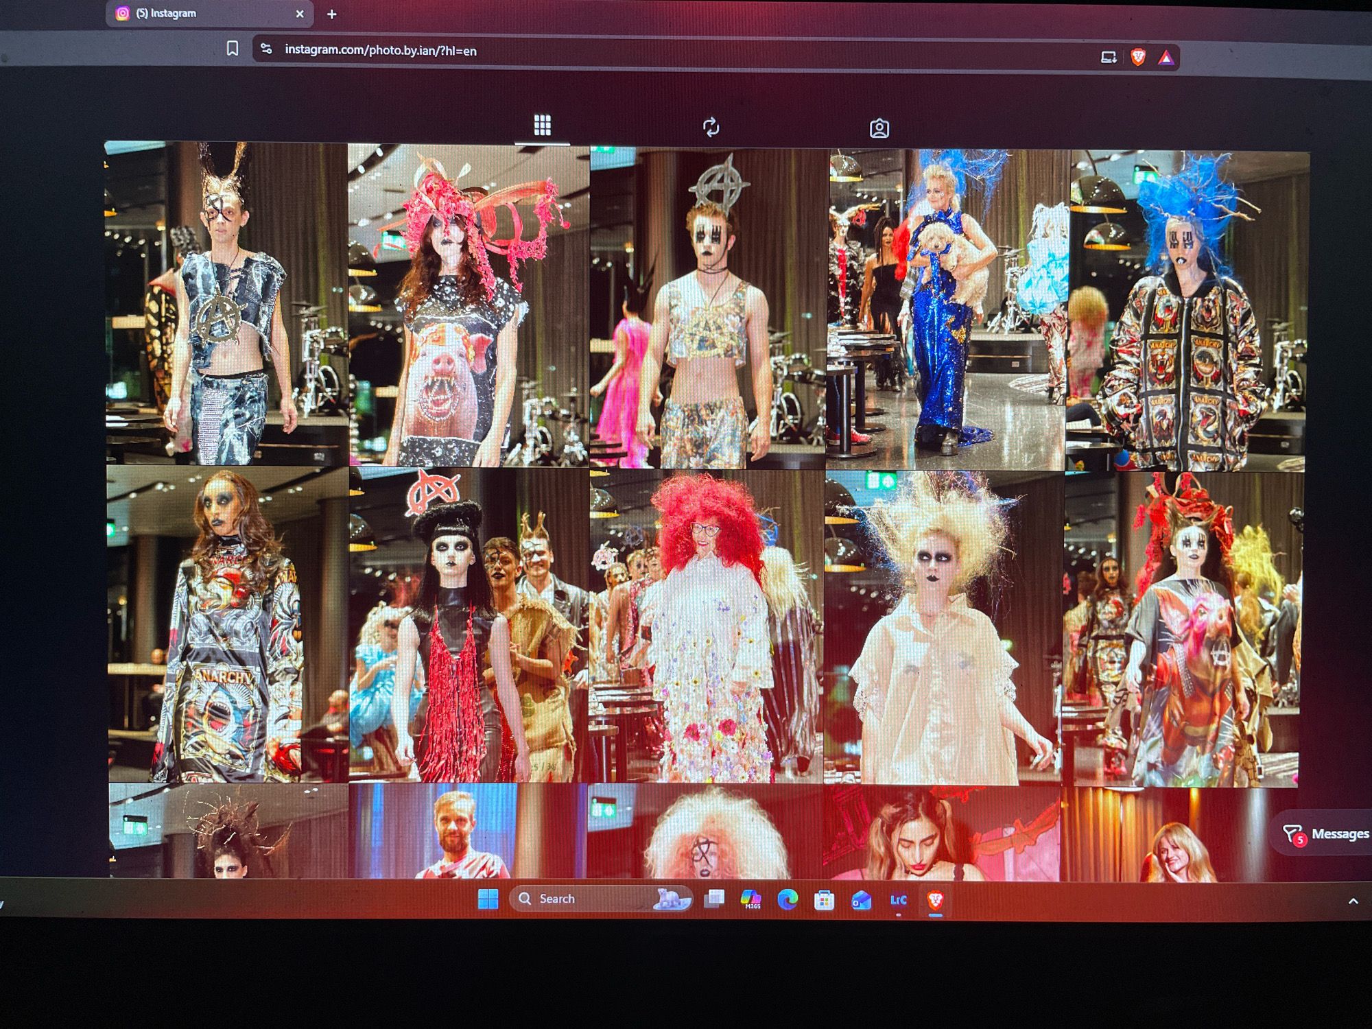This screenshot has width=1372, height=1029.
Task: Open bottom row post with twig headpiece
Action: [x=228, y=831]
